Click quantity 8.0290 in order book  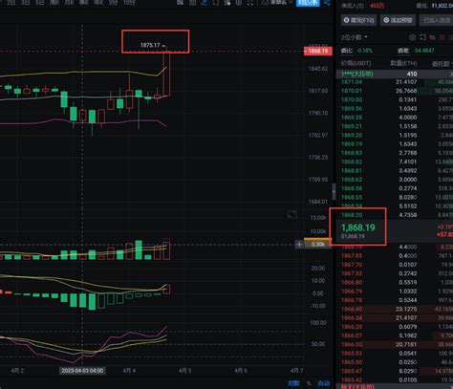click(408, 371)
